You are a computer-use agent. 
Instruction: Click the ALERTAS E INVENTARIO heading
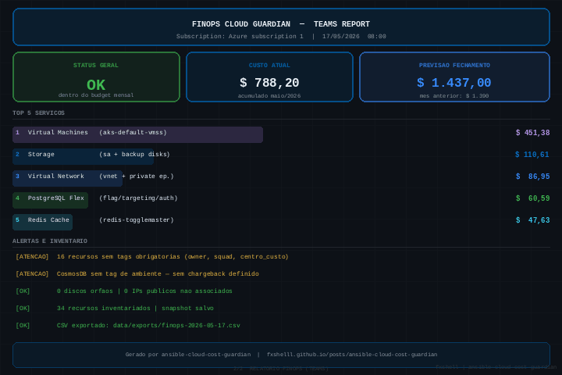pos(50,241)
